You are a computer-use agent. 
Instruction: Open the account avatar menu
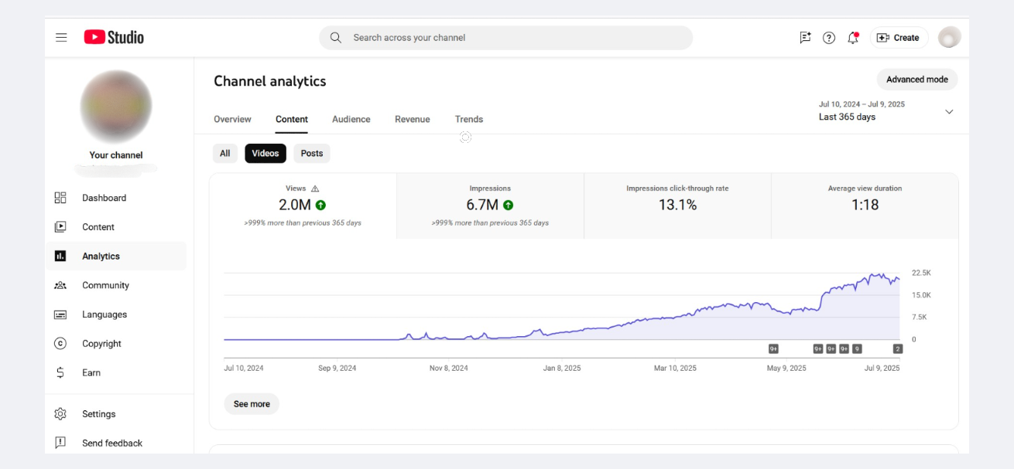click(950, 37)
